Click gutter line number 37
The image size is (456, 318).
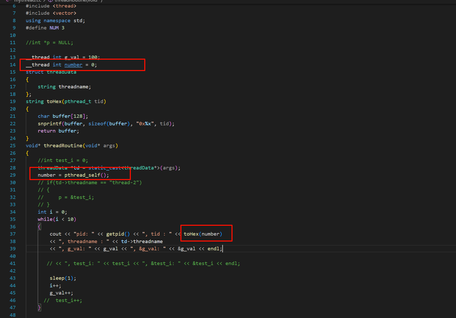[x=13, y=234]
